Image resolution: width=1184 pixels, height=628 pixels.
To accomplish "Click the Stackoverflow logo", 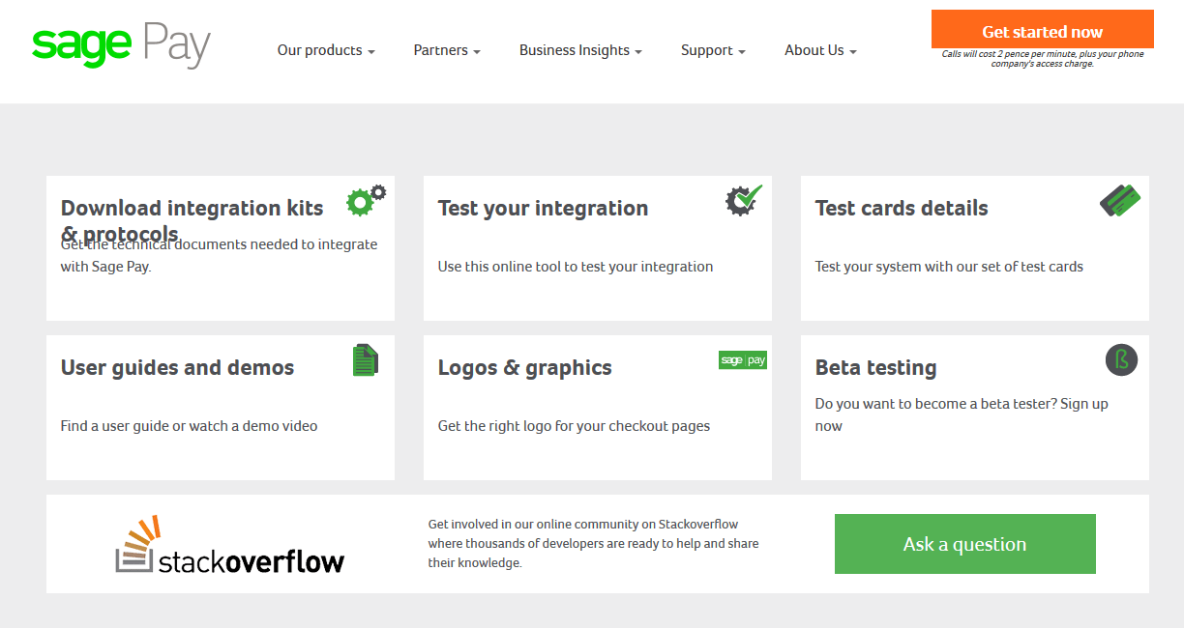I will click(x=230, y=544).
